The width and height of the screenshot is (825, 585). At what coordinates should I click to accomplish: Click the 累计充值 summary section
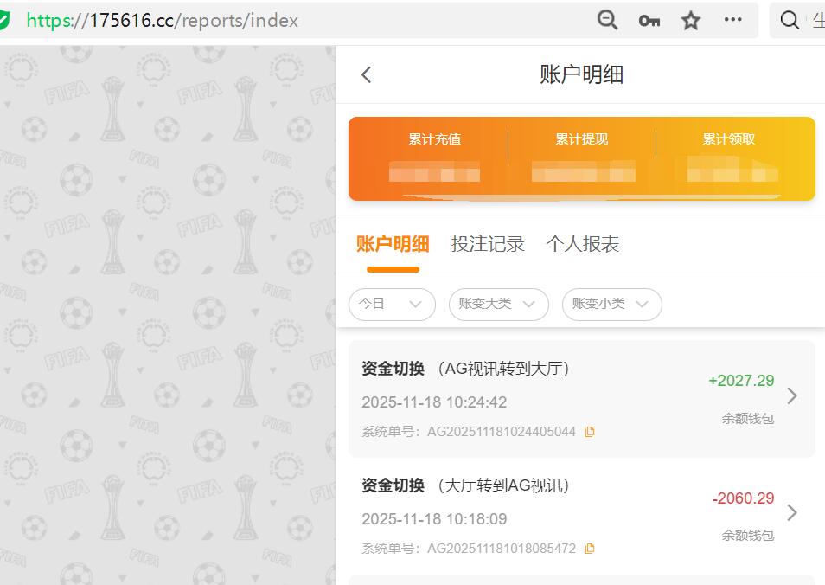(435, 159)
